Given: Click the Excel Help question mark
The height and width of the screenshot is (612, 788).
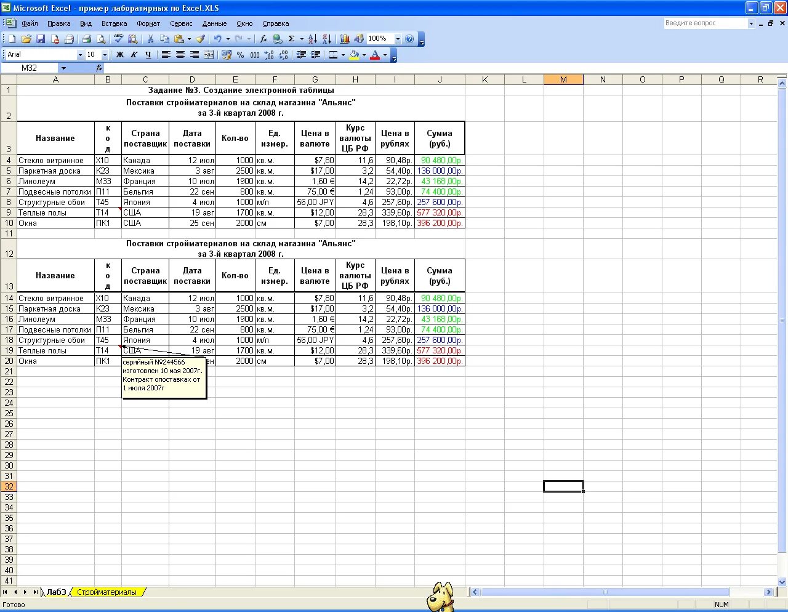Looking at the screenshot, I should 410,39.
